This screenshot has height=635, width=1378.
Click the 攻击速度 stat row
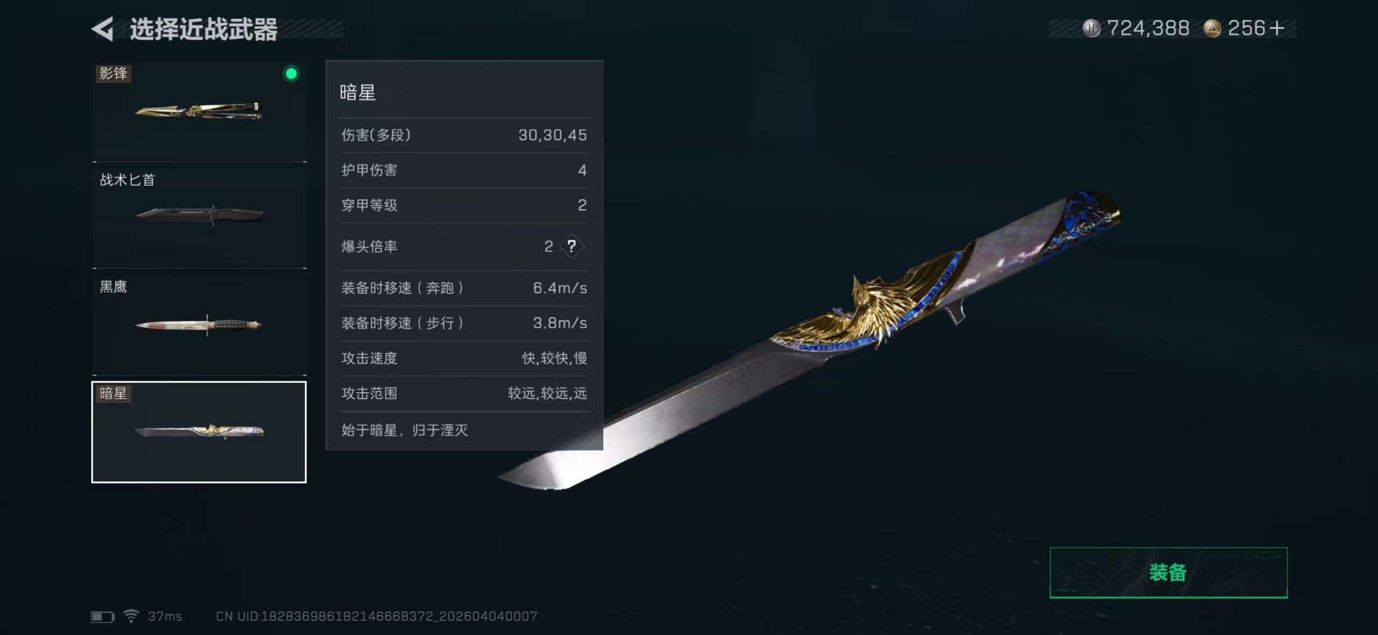(464, 358)
